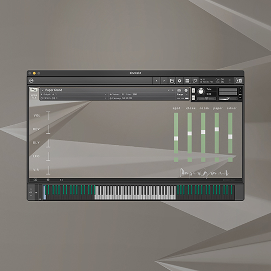This screenshot has width=271, height=271.
Task: Click the VOL slider control
Action: [x=48, y=116]
